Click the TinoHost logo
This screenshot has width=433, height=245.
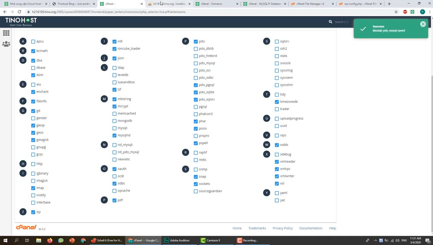tap(21, 22)
